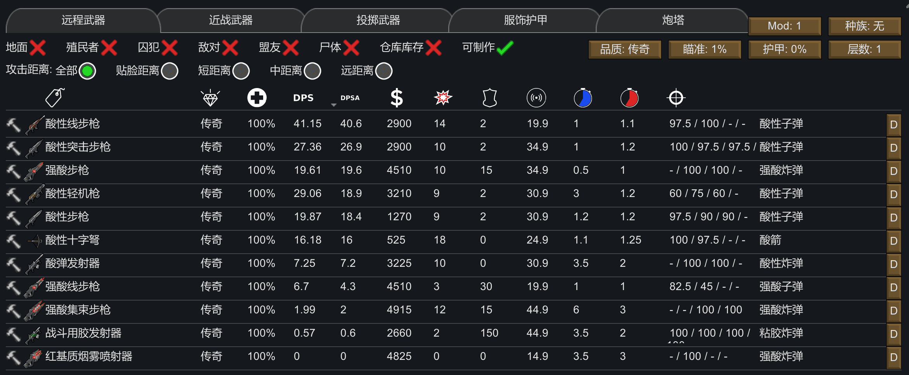This screenshot has height=375, width=909.
Task: Sort by the red damage burst icon
Action: pos(443,98)
